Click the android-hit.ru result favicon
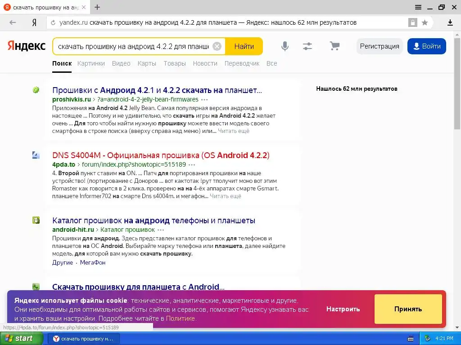This screenshot has height=345, width=461. pyautogui.click(x=36, y=220)
